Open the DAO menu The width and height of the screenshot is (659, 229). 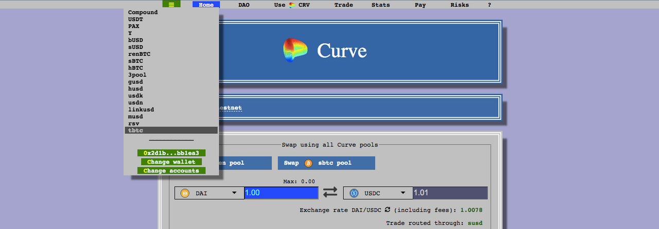pos(244,5)
